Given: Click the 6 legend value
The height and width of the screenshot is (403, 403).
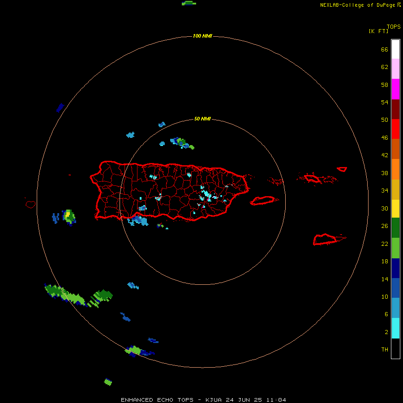Looking at the screenshot, I should 386,314.
